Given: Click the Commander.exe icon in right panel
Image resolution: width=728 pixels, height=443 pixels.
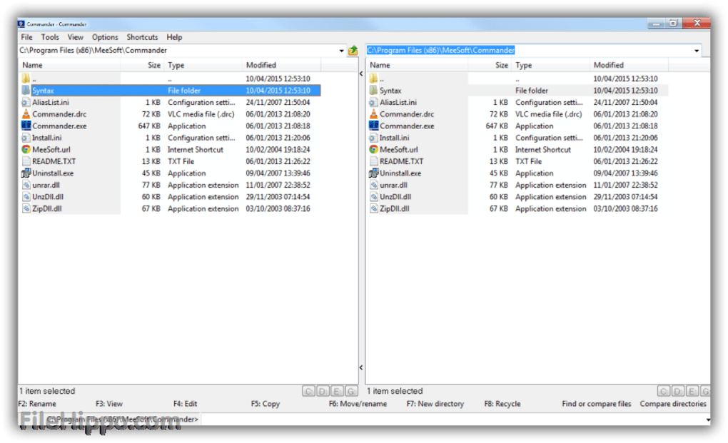Looking at the screenshot, I should [374, 126].
